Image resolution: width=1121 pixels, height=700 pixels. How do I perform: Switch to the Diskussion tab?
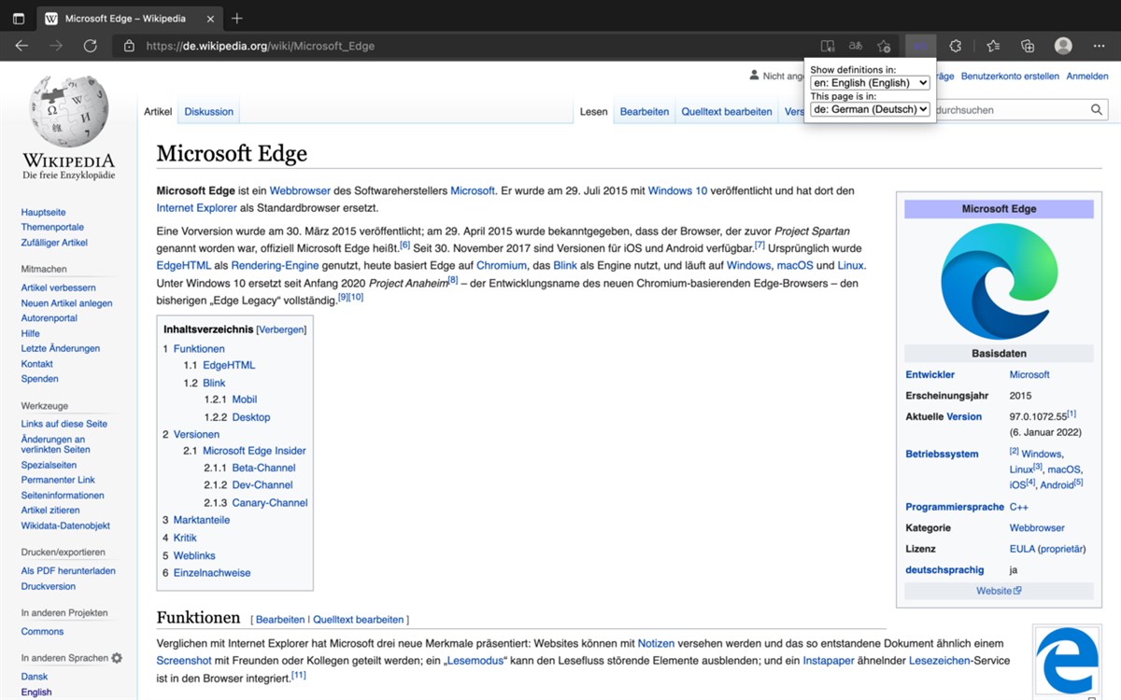(x=208, y=111)
